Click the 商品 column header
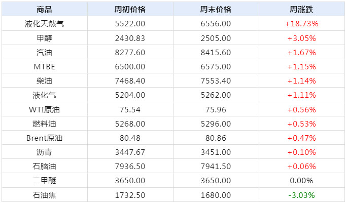Image resolution: width=347 pixels, height=204 pixels. coord(44,10)
